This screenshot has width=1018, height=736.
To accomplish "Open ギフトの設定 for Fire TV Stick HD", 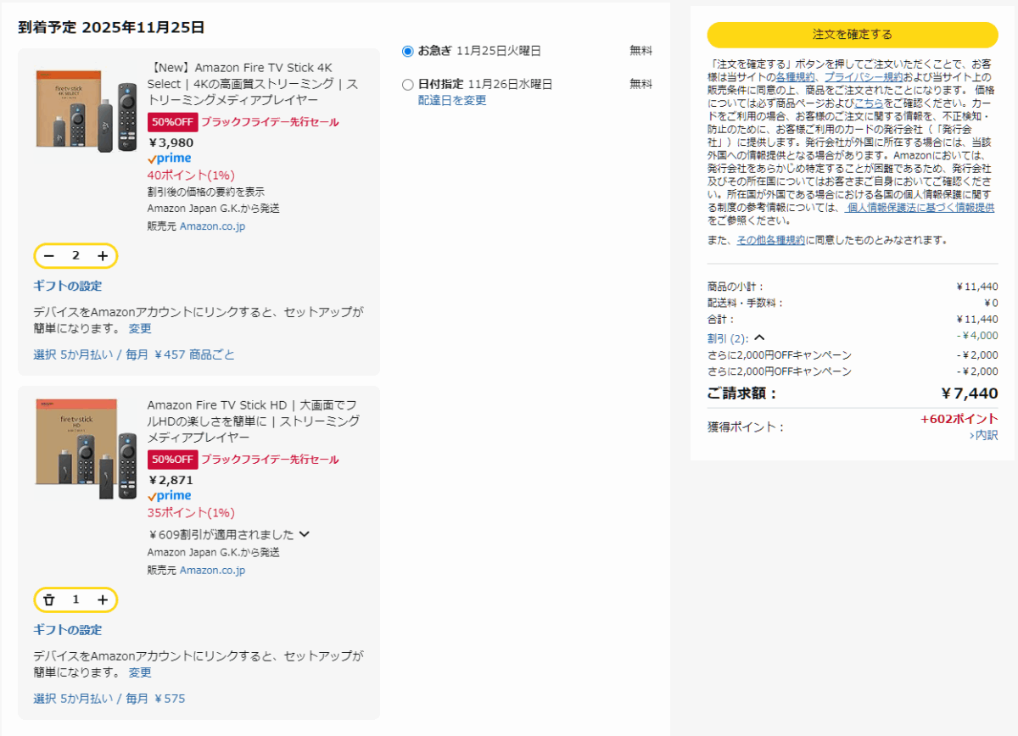I will [68, 630].
